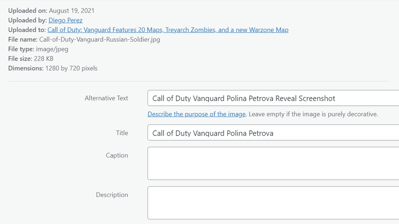Click the 'Leave empty if purely decorative' hint text

tap(313, 114)
